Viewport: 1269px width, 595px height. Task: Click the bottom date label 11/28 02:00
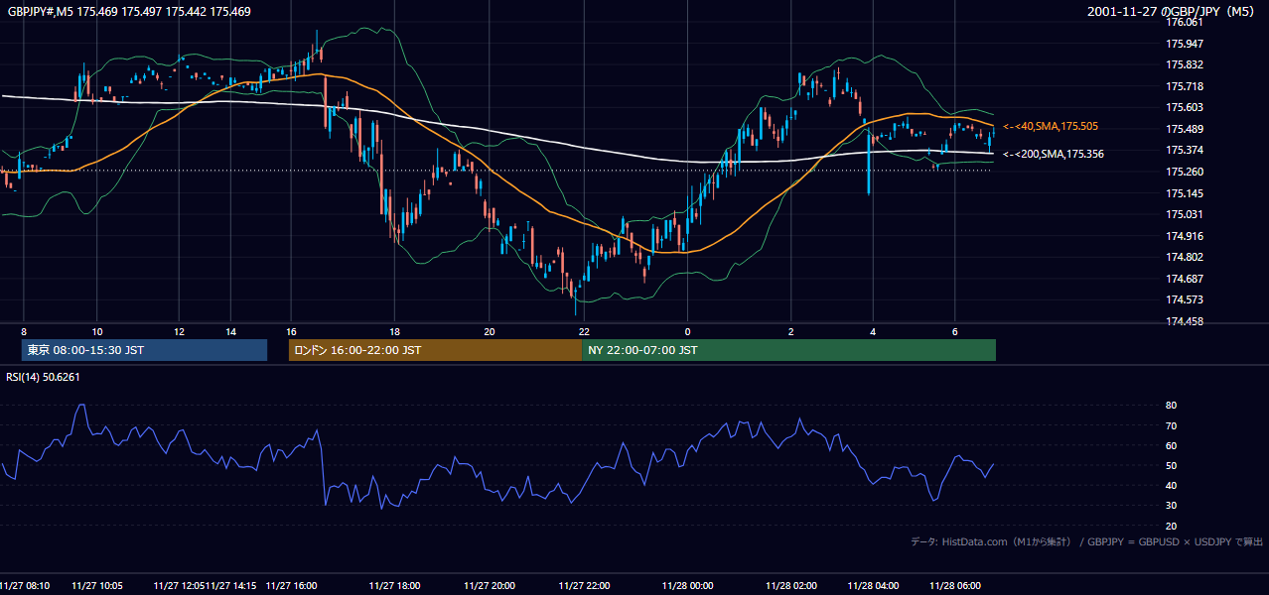(x=791, y=586)
